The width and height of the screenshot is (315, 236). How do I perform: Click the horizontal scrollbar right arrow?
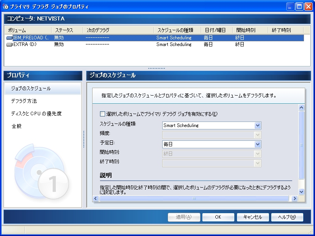pyautogui.click(x=295, y=199)
